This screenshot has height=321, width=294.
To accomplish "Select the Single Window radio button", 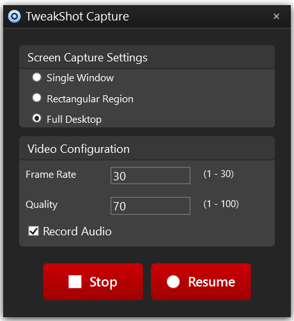I will tap(36, 77).
